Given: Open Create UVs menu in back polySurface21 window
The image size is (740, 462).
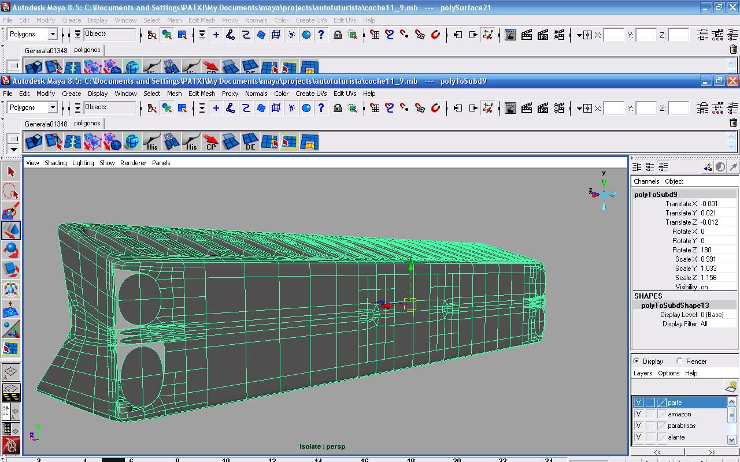Looking at the screenshot, I should 311,20.
